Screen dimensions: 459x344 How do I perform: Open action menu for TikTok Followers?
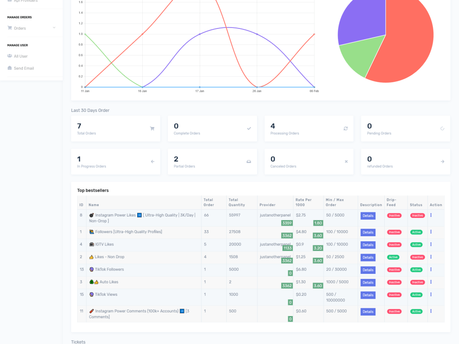[x=431, y=269]
